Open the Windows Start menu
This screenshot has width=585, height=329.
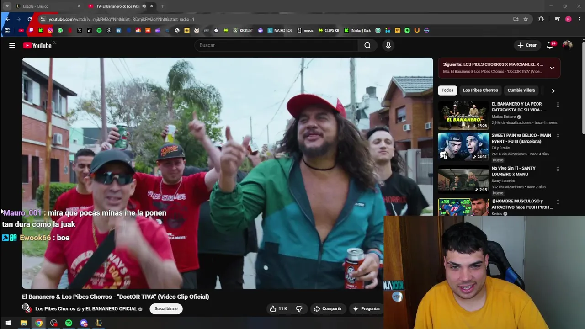coord(8,323)
